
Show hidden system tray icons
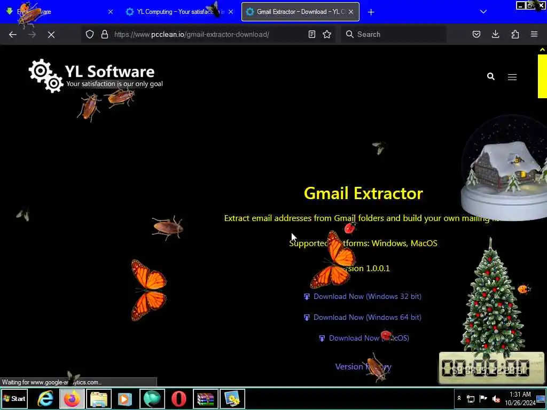coord(459,398)
